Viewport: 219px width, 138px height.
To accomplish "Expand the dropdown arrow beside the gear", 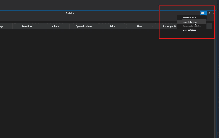I will pos(206,13).
